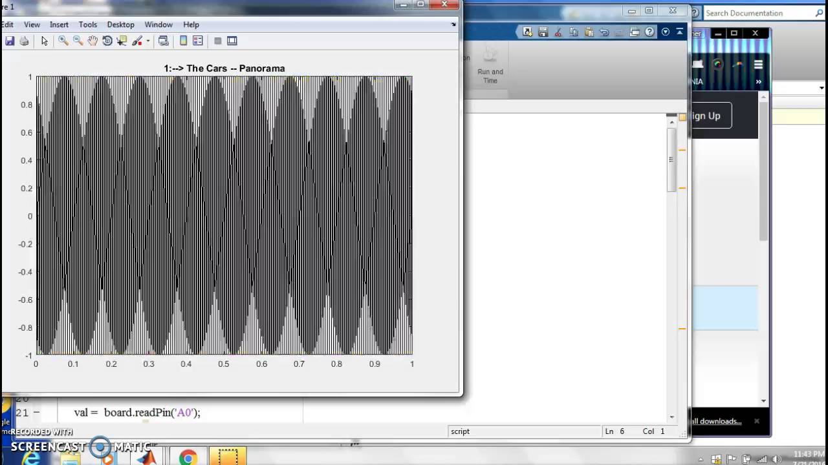The image size is (828, 465).
Task: Hide plot tools in figure toolbar
Action: (x=217, y=41)
